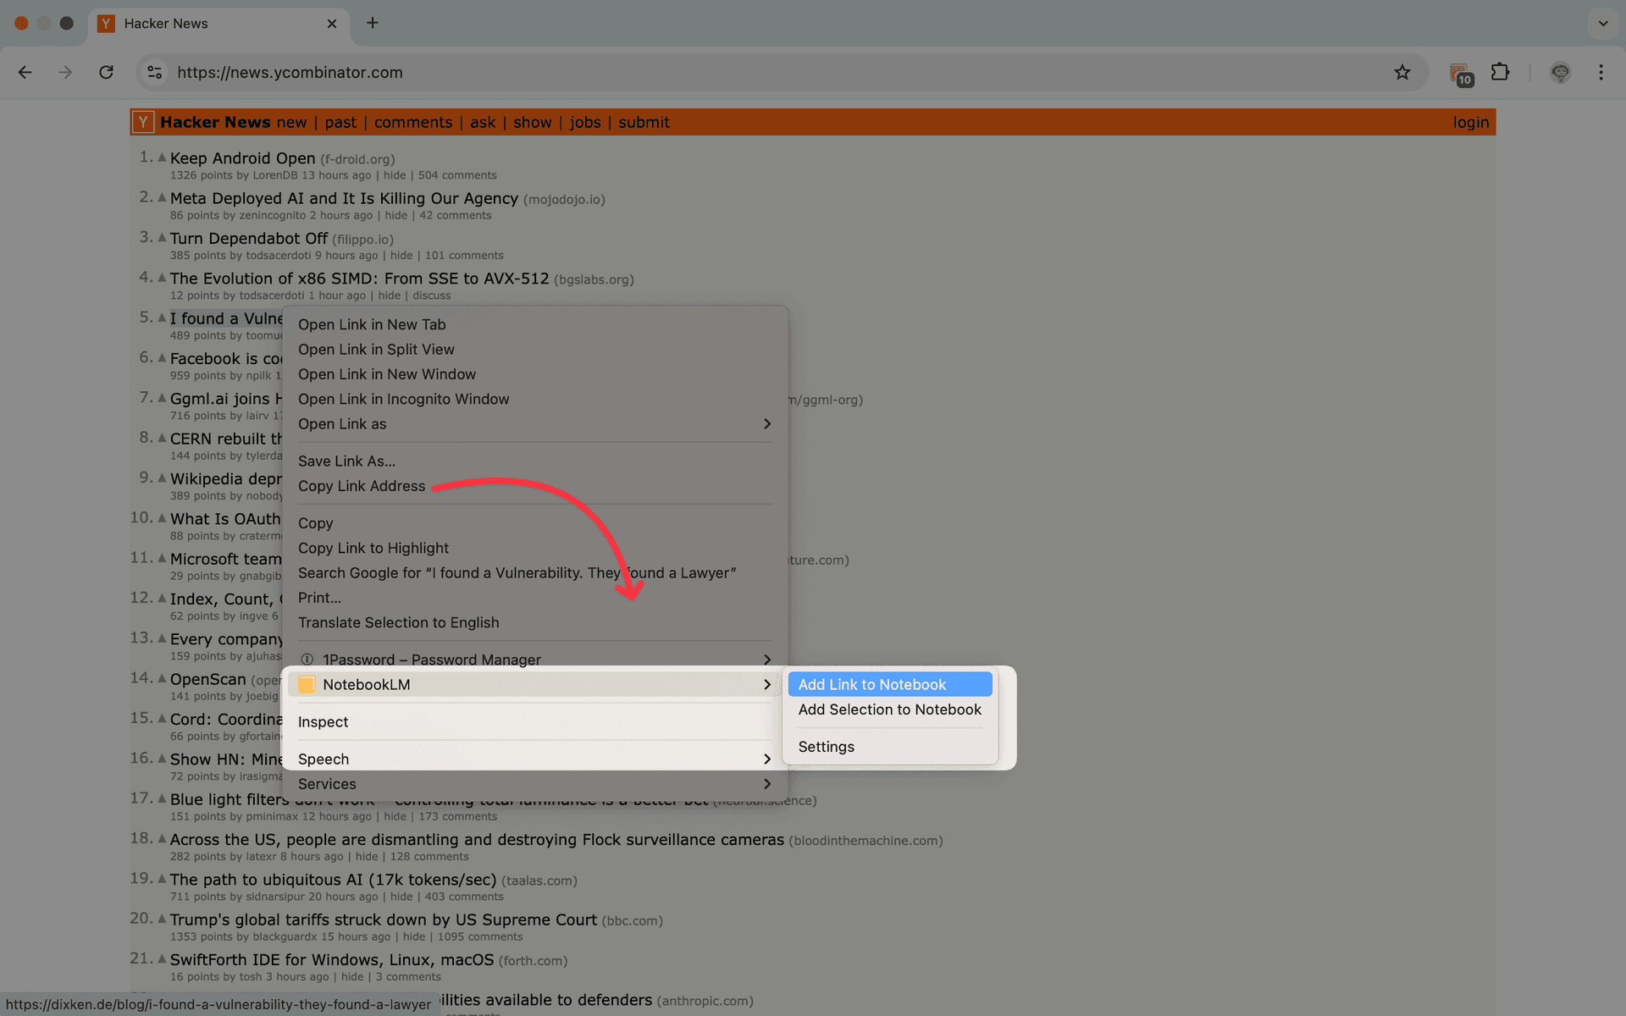This screenshot has height=1016, width=1626.
Task: Click the back navigation arrow
Action: (25, 73)
